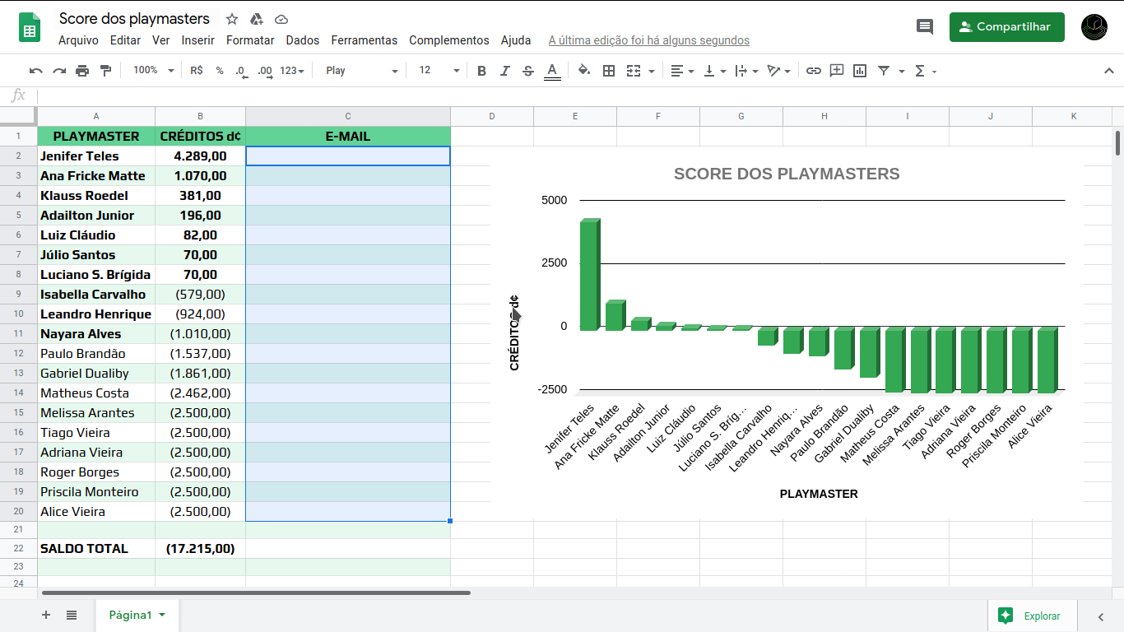Viewport: 1124px width, 632px height.
Task: Open the comment history icon
Action: (x=925, y=27)
